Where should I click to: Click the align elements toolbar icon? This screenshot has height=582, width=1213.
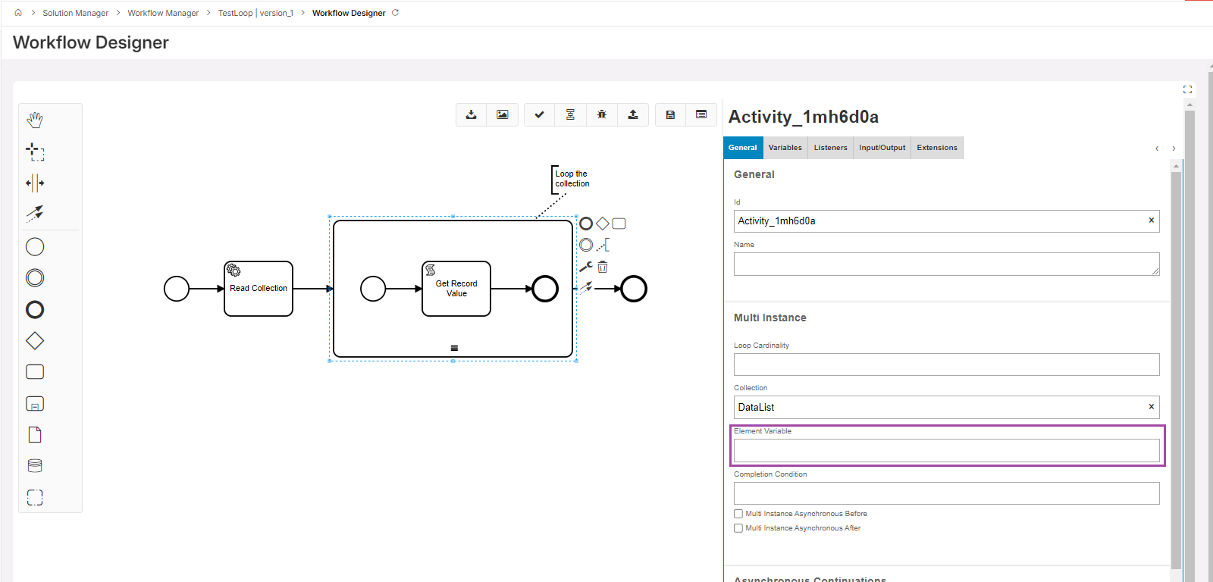570,114
